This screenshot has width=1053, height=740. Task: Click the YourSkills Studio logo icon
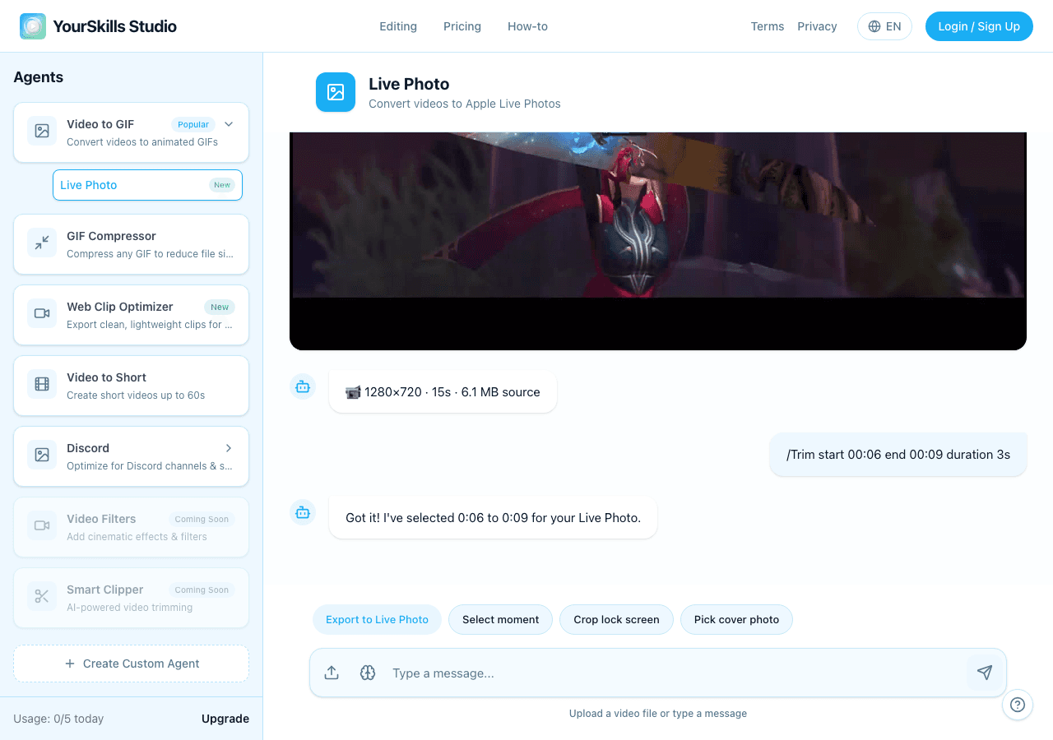33,26
